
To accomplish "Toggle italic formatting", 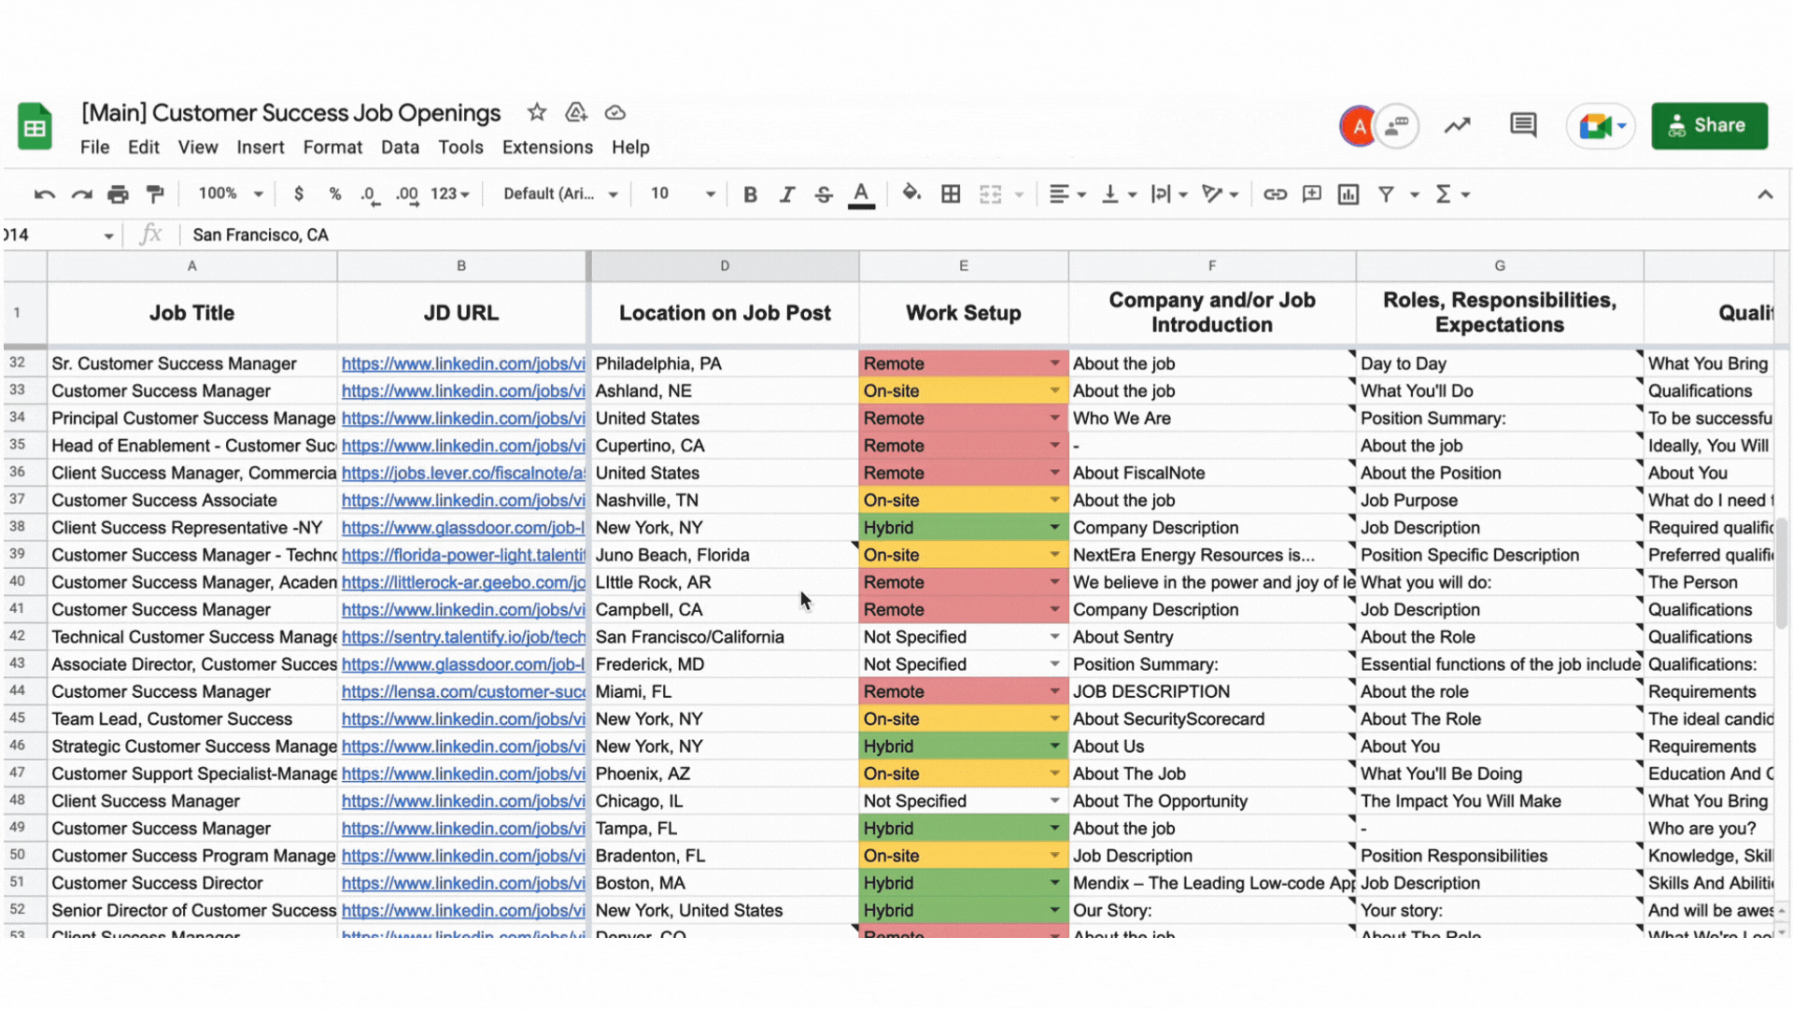I will (787, 194).
